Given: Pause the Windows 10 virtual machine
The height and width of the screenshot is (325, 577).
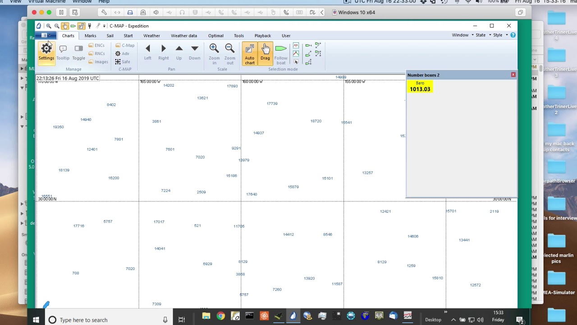Looking at the screenshot, I should (61, 12).
